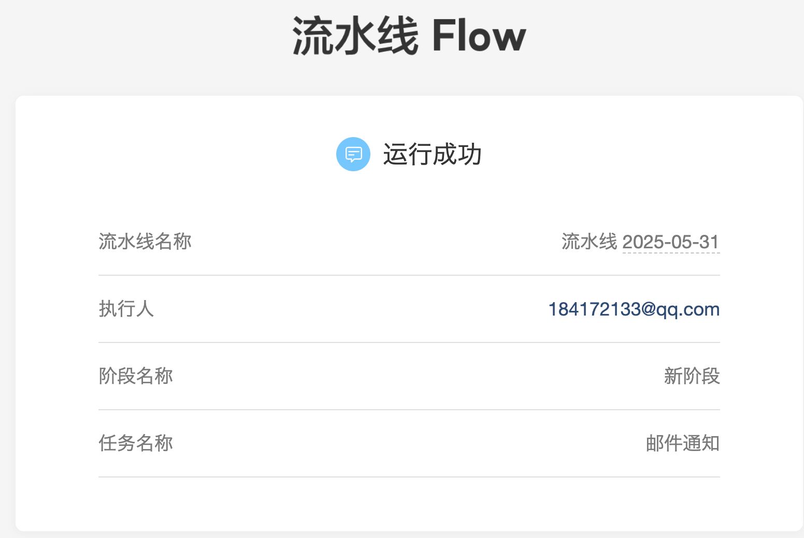Open the 184172133@qq.com executor link

[x=634, y=309]
